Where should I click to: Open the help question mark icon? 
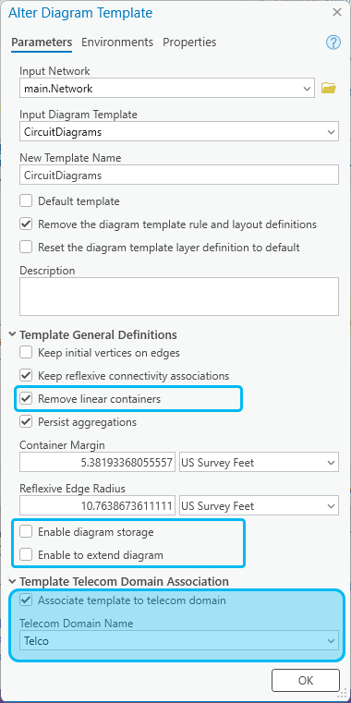click(x=333, y=42)
